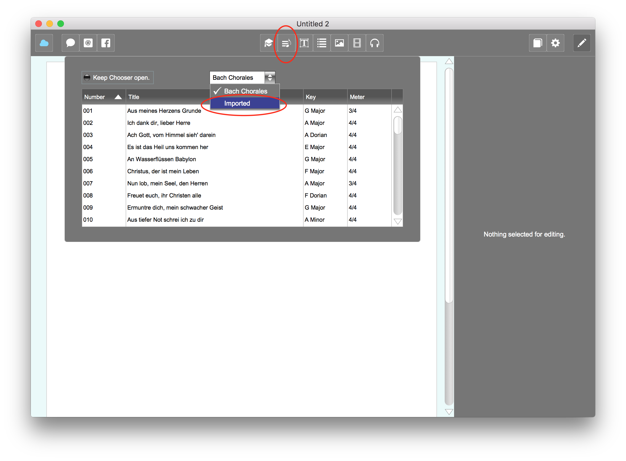Click the film strip video icon

[x=357, y=43]
